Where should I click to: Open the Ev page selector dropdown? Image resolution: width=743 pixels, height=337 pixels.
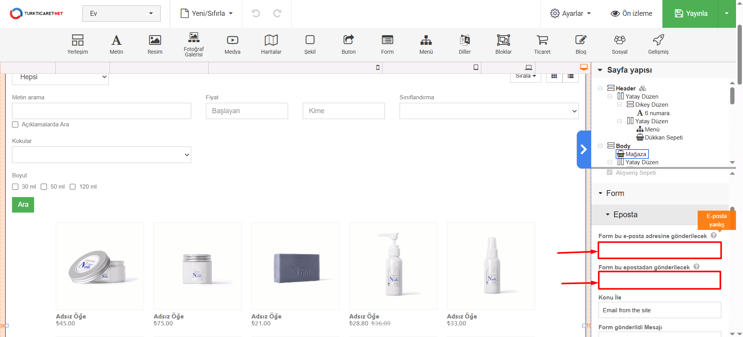point(121,14)
